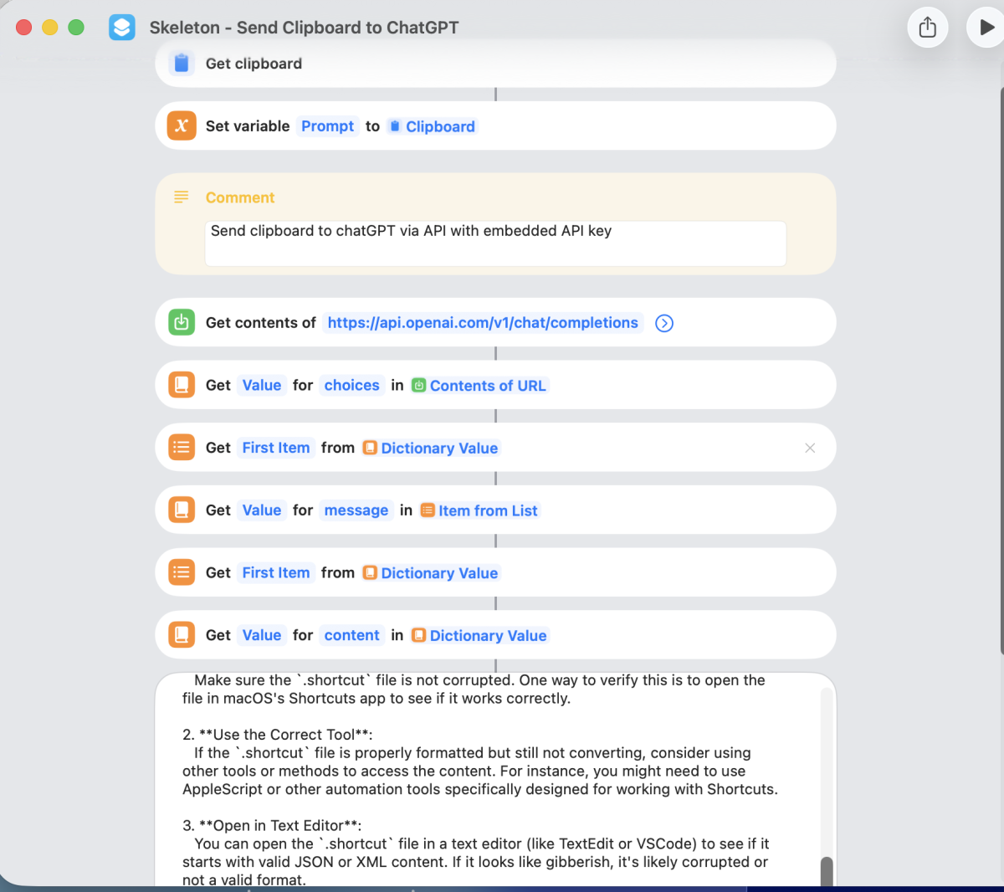1004x892 pixels.
Task: Close the window with the red button
Action: pyautogui.click(x=24, y=28)
